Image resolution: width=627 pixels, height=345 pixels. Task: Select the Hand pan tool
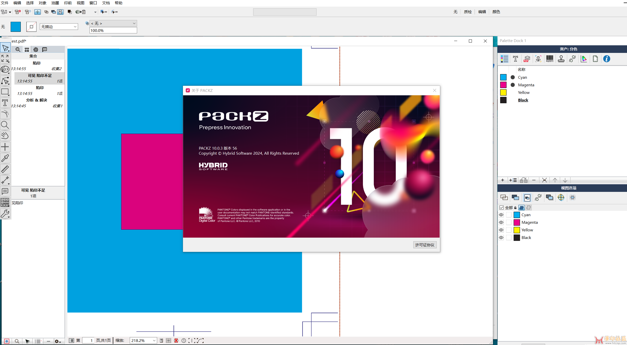[x=5, y=136]
